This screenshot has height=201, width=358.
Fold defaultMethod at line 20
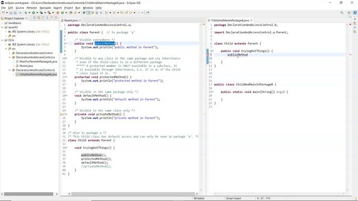67,95
